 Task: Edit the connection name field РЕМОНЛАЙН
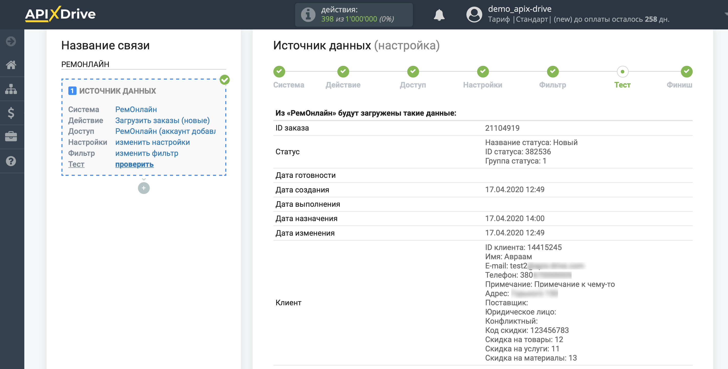click(x=144, y=64)
